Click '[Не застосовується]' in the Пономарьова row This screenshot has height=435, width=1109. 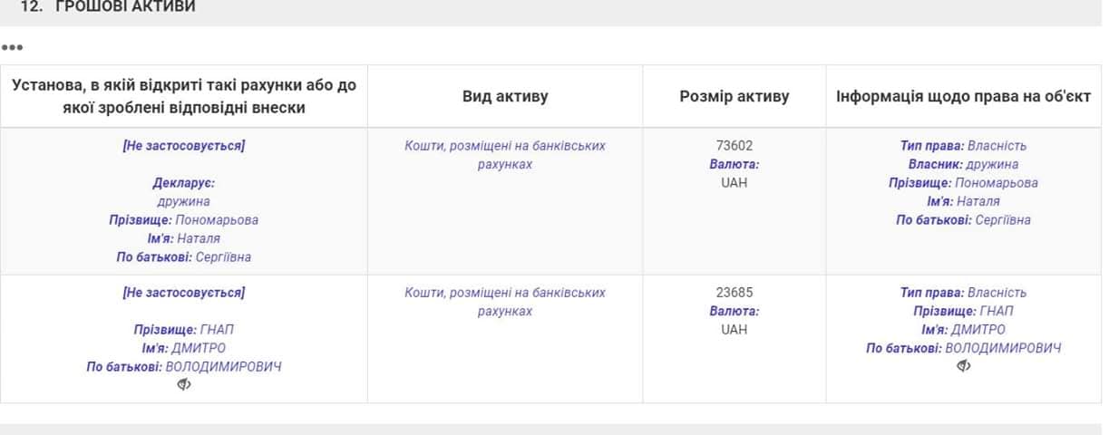(184, 146)
